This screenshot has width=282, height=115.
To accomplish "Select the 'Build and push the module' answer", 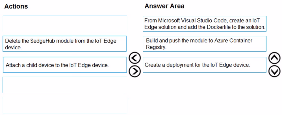I will tap(205, 44).
